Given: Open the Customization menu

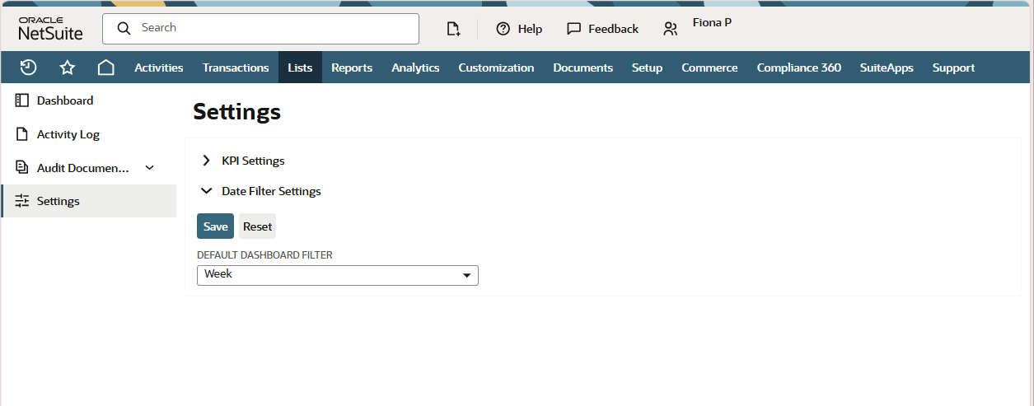Looking at the screenshot, I should (x=496, y=68).
